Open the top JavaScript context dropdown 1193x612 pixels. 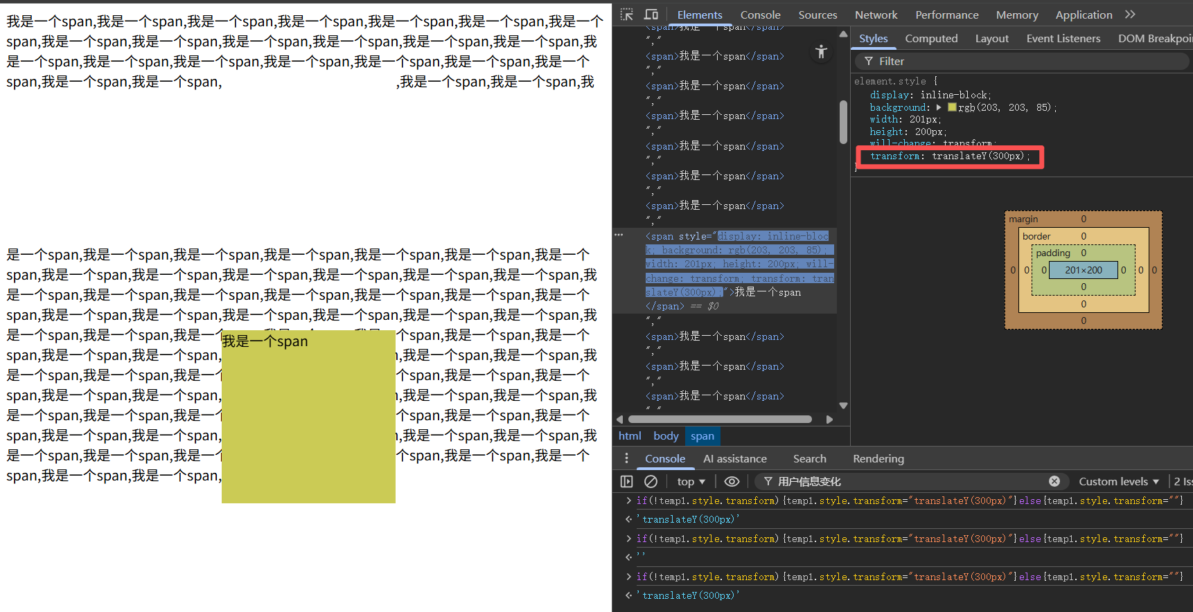(x=691, y=481)
